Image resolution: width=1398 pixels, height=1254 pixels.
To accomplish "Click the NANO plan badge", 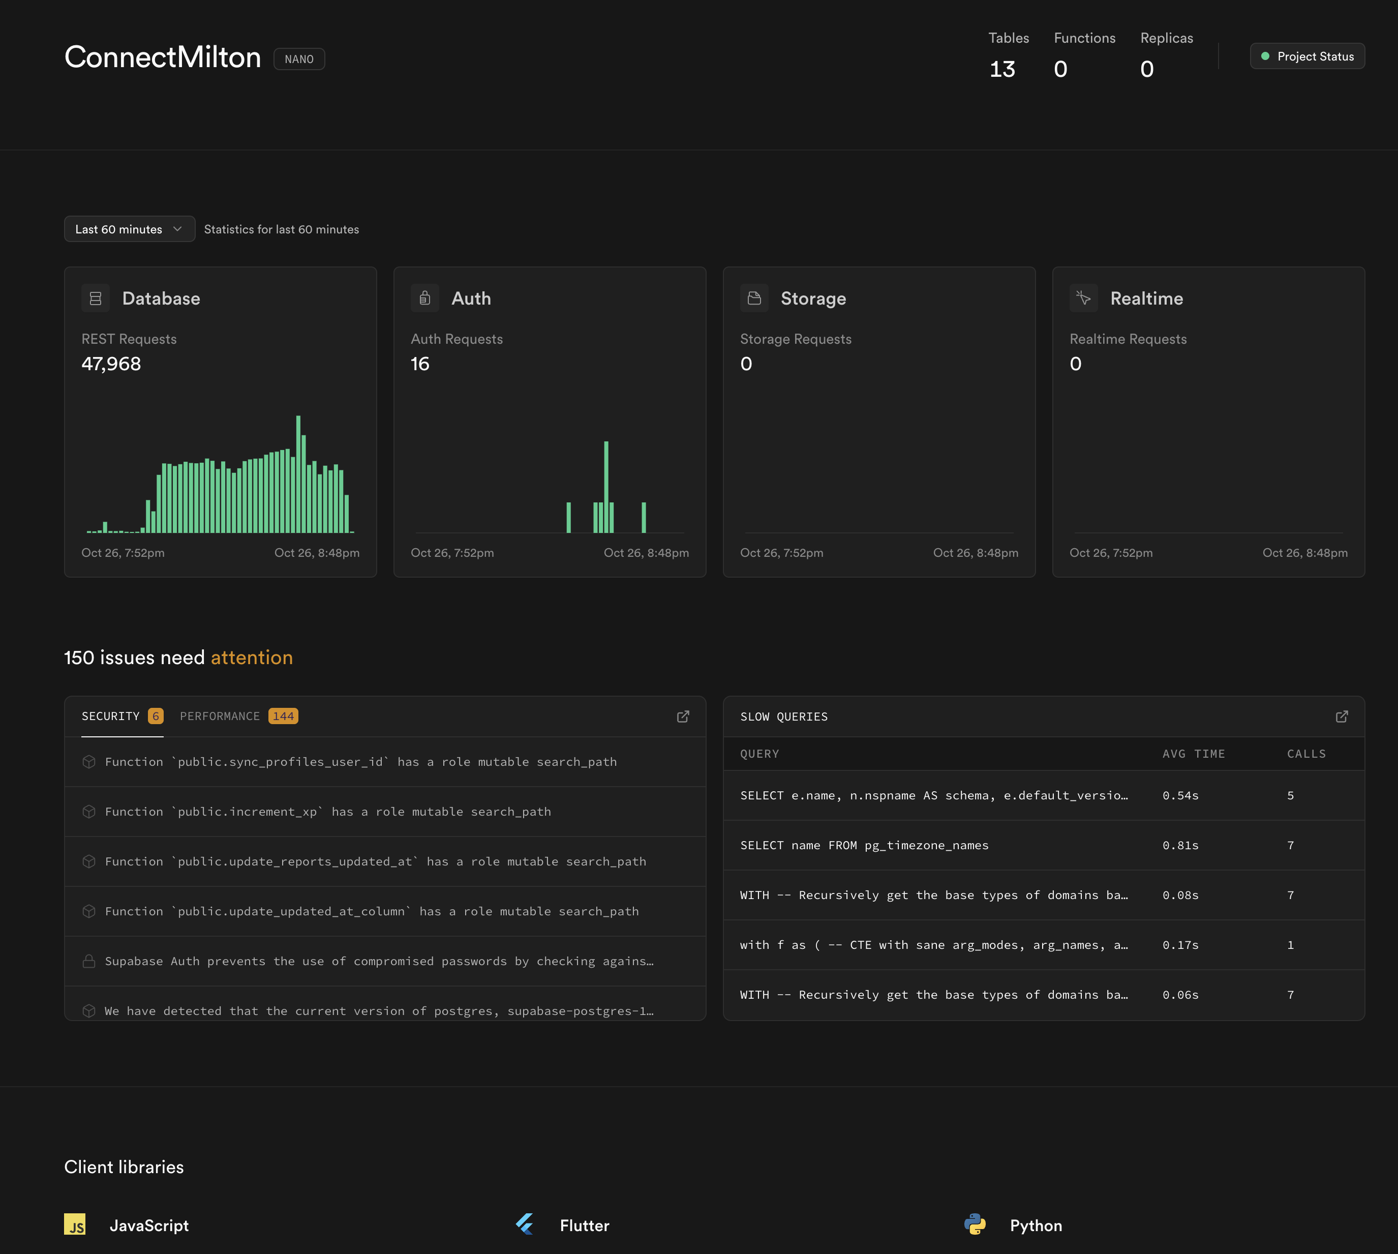I will coord(299,59).
